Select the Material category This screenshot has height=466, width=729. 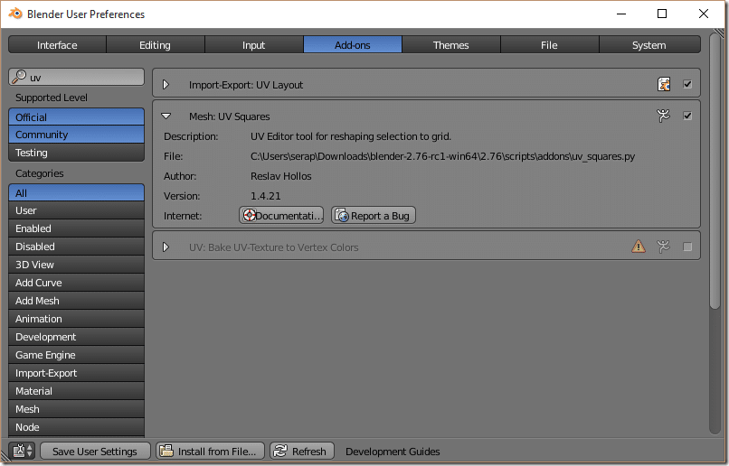tap(76, 391)
